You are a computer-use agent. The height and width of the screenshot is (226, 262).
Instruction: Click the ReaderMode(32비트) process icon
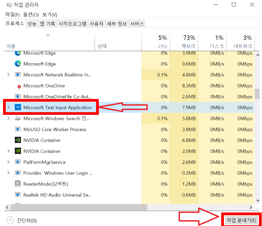coord(18,184)
